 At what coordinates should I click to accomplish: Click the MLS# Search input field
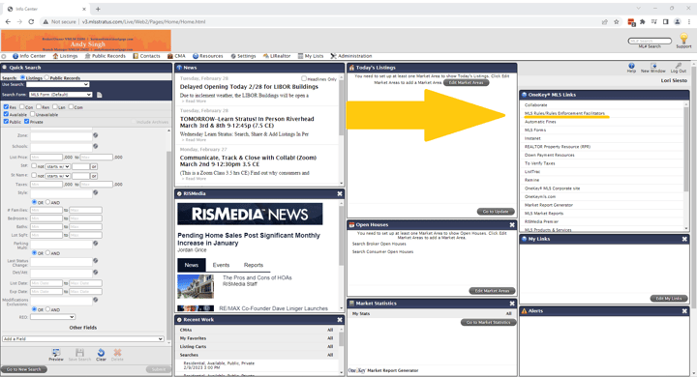[x=650, y=41]
